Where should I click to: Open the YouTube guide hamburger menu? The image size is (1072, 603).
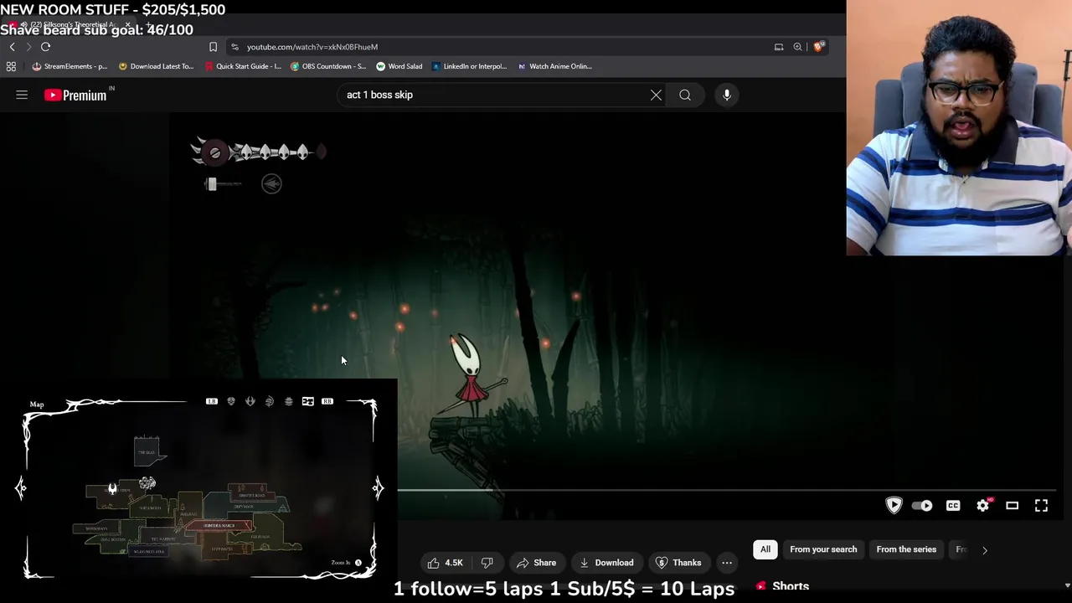tap(22, 95)
